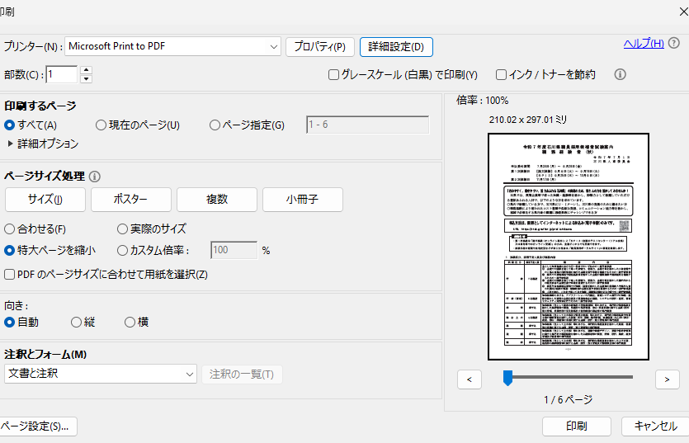
Task: Toggle インク/トナーを節約 checkbox
Action: coord(501,75)
